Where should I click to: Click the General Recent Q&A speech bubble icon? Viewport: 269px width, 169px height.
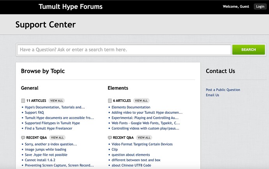23,137
